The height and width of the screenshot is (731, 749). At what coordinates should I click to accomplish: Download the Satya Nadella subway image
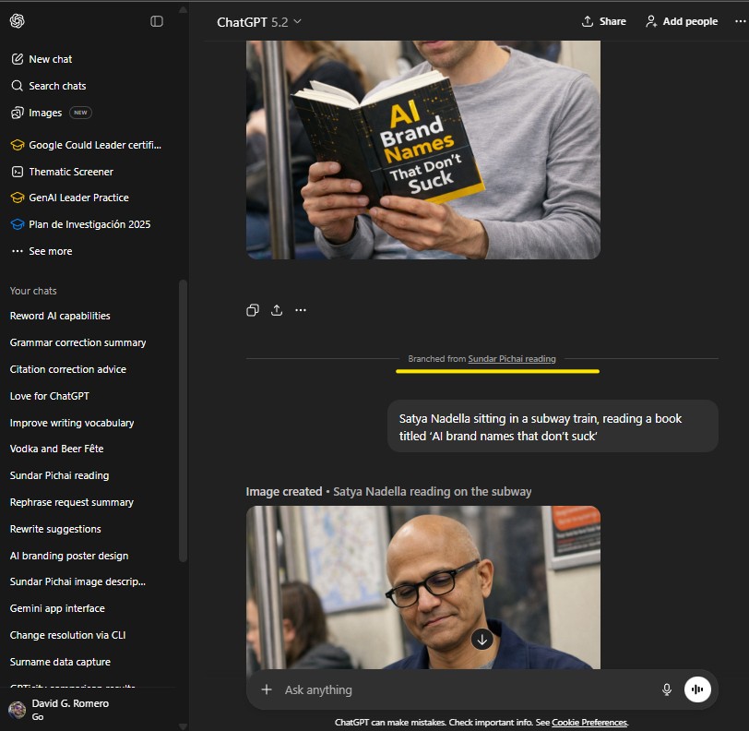click(x=481, y=638)
